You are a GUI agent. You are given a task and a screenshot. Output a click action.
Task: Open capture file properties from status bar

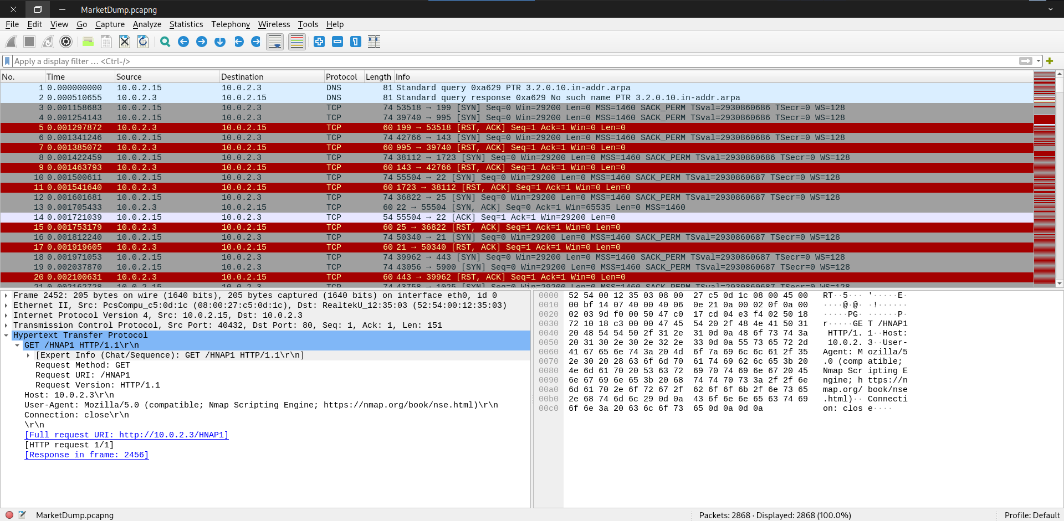(22, 515)
